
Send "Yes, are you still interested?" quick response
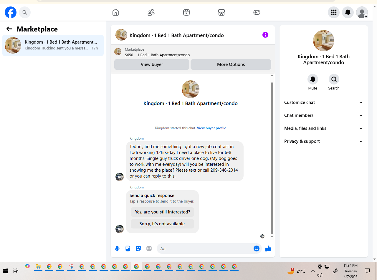(162, 212)
